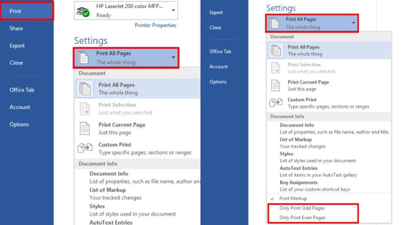Choose Key Assignments from Document Info list
The height and width of the screenshot is (225, 401).
(298, 182)
